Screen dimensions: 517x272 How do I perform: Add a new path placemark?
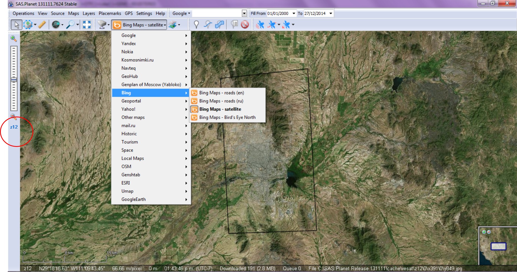tap(208, 25)
